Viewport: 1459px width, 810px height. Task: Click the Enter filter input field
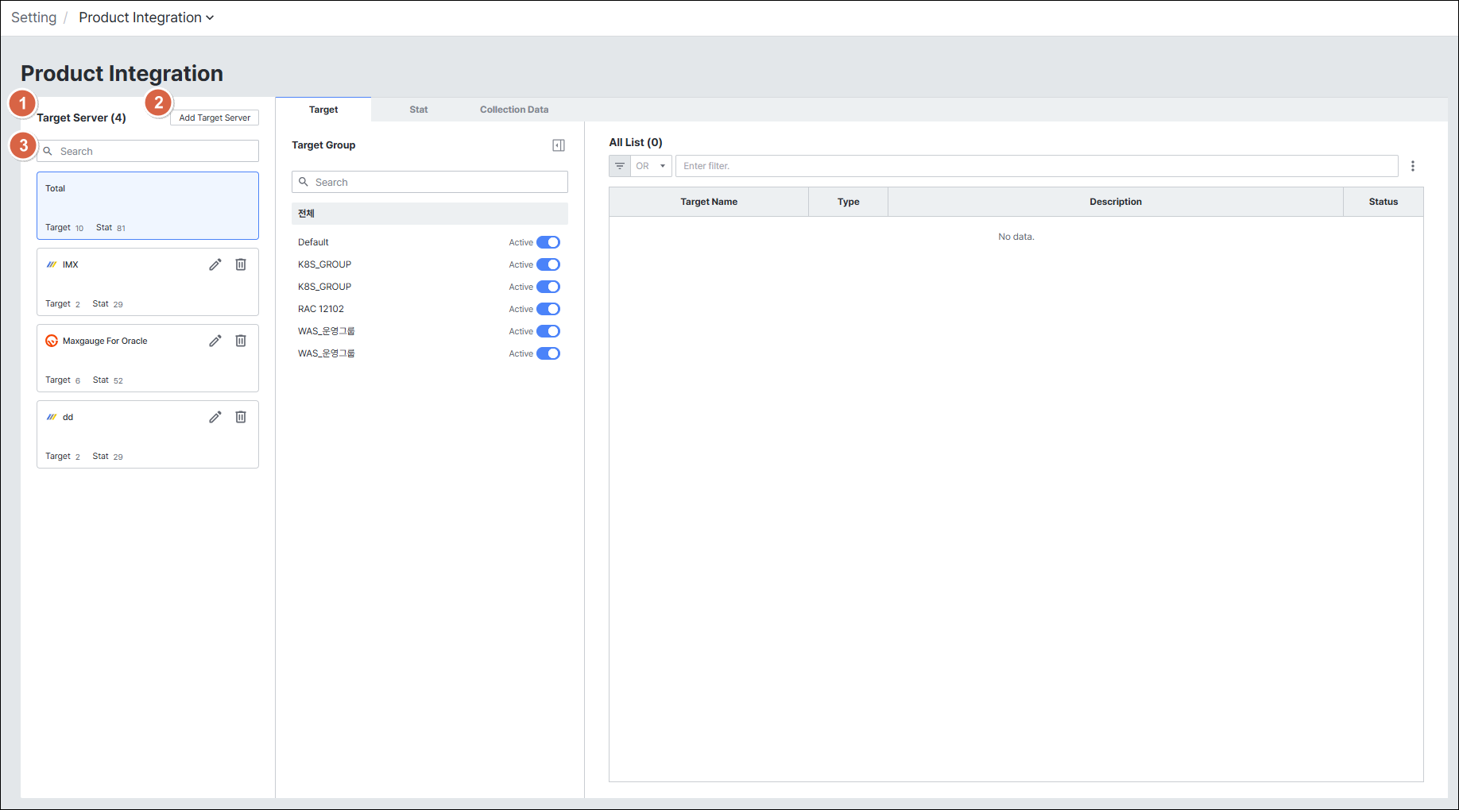tap(1037, 166)
